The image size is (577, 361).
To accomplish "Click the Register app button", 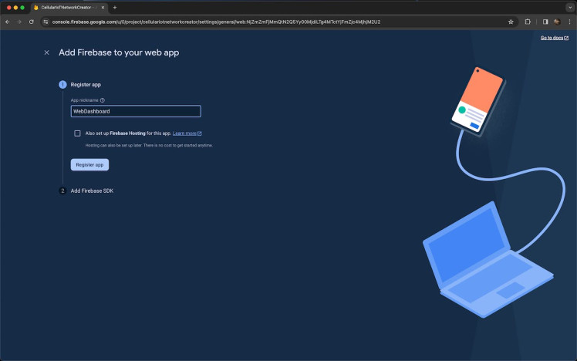I will [x=89, y=164].
